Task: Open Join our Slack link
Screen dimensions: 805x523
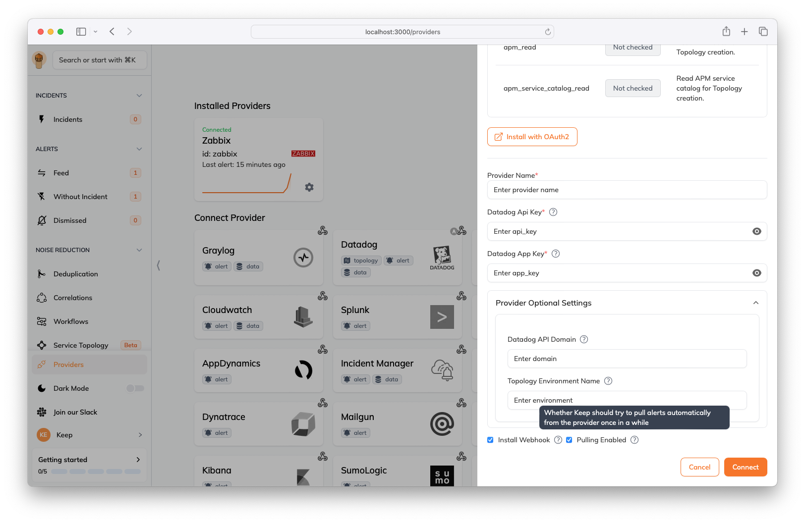Action: coord(89,412)
